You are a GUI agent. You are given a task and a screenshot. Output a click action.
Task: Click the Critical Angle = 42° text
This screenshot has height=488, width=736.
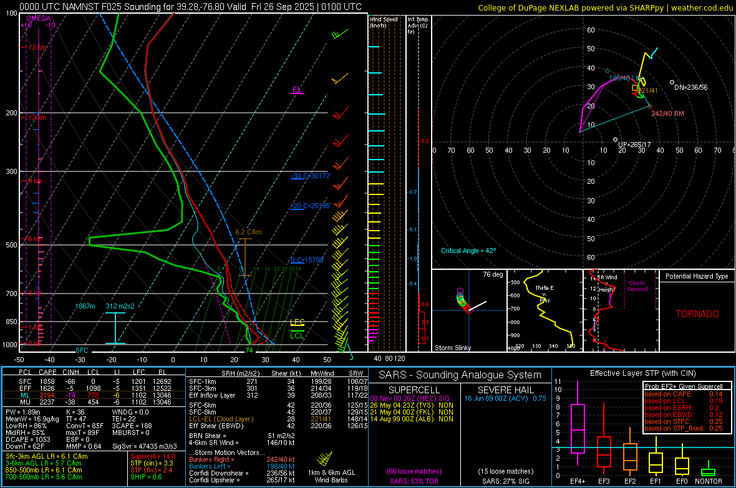tap(468, 251)
